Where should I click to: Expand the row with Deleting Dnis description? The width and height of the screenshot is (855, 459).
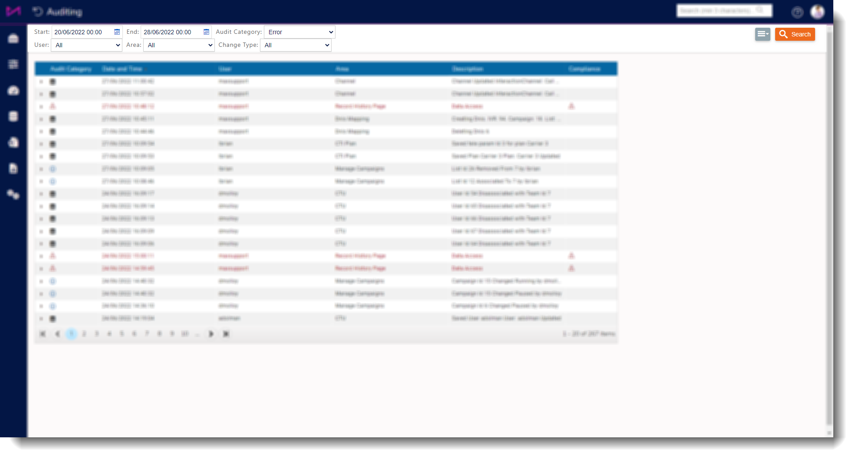tap(41, 132)
